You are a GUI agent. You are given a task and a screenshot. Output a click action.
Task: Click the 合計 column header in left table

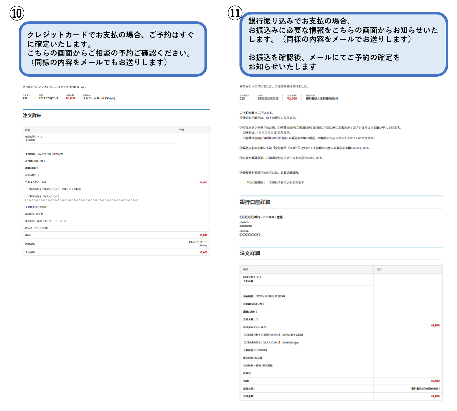(182, 130)
